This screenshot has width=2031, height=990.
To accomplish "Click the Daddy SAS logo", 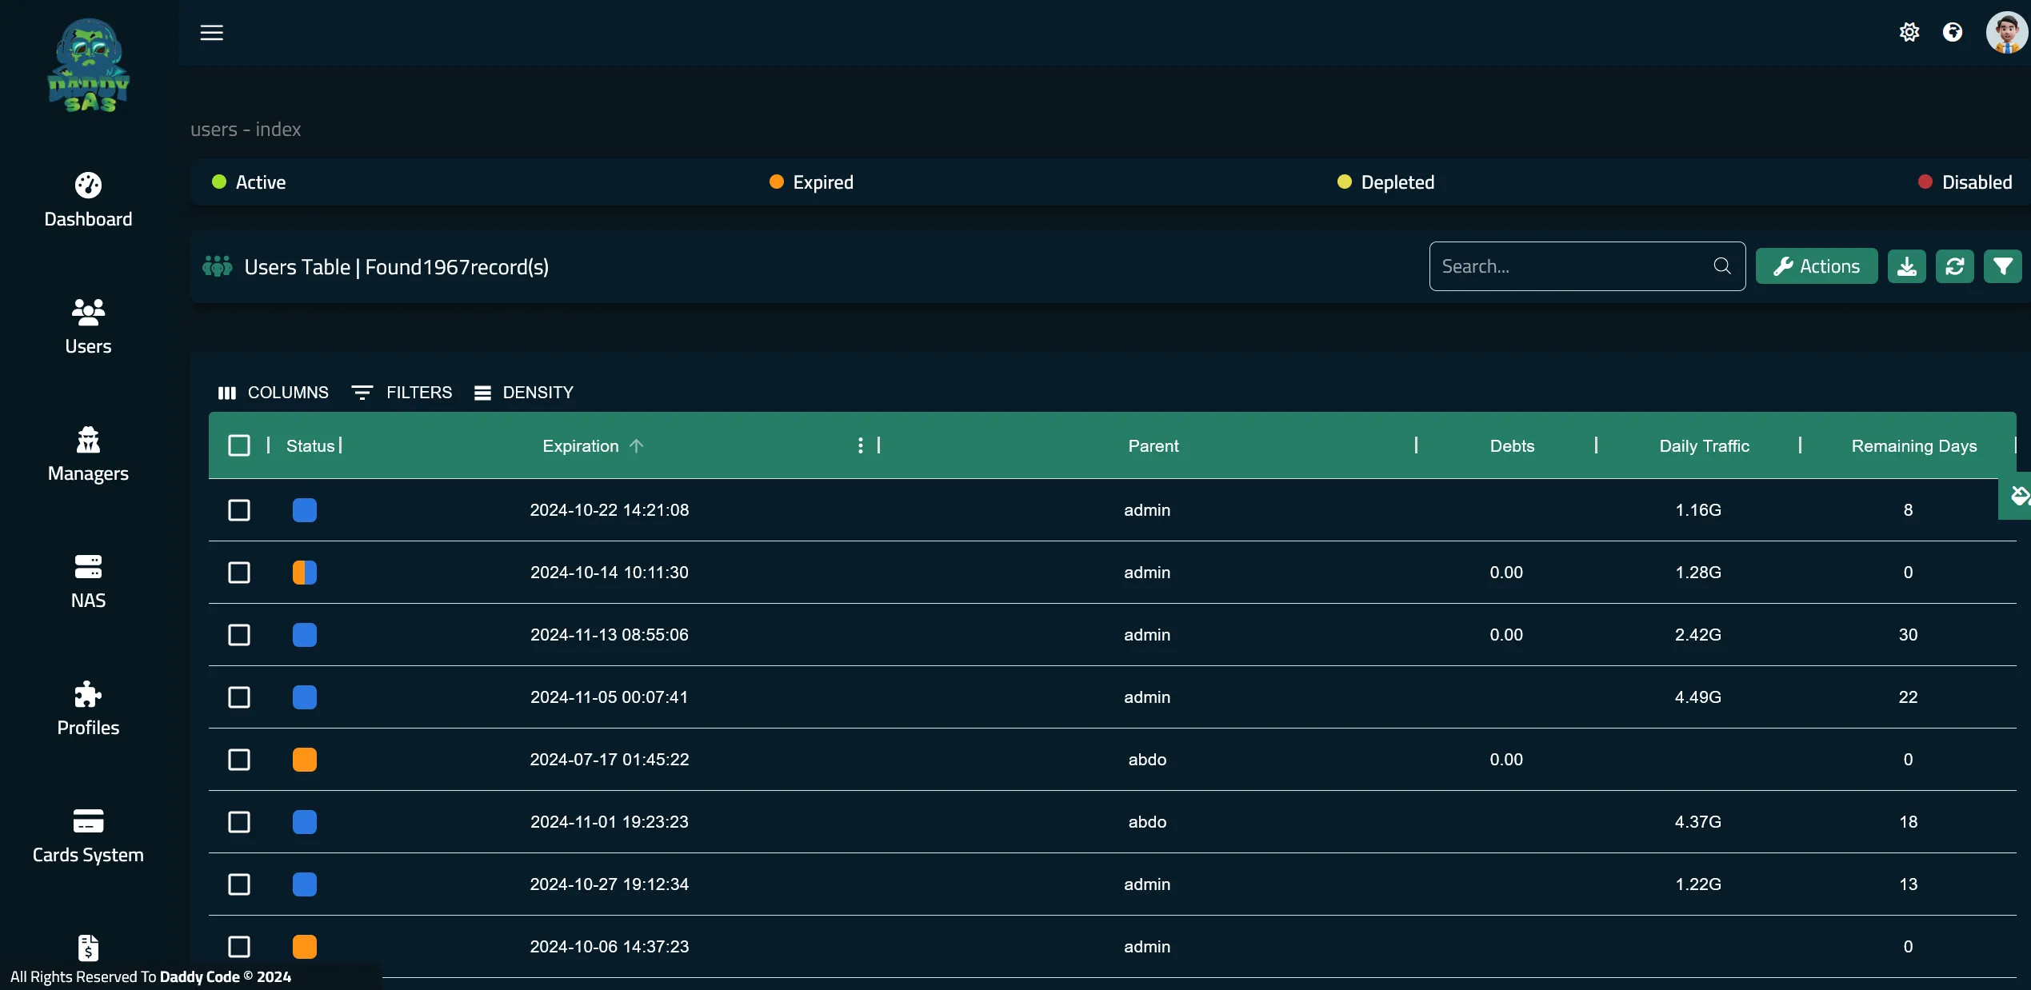I will click(88, 66).
